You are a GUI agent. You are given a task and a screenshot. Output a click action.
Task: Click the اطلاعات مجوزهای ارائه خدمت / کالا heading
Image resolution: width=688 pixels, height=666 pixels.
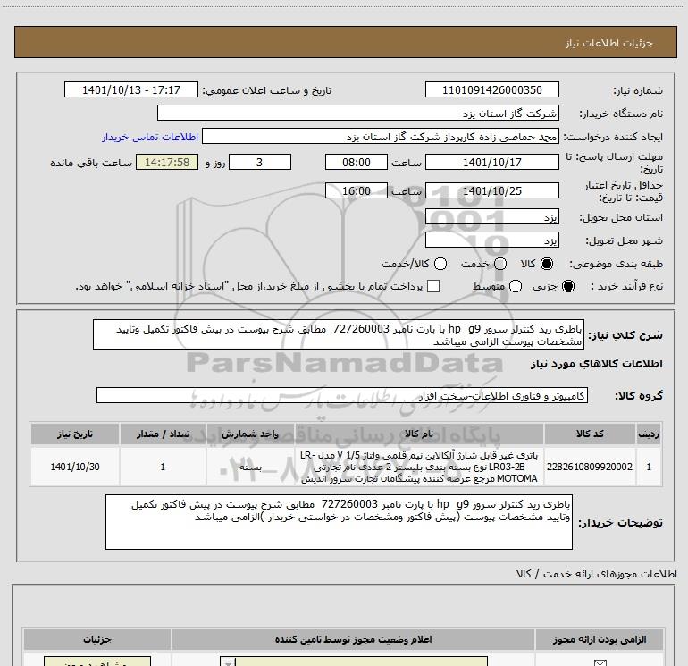[596, 574]
